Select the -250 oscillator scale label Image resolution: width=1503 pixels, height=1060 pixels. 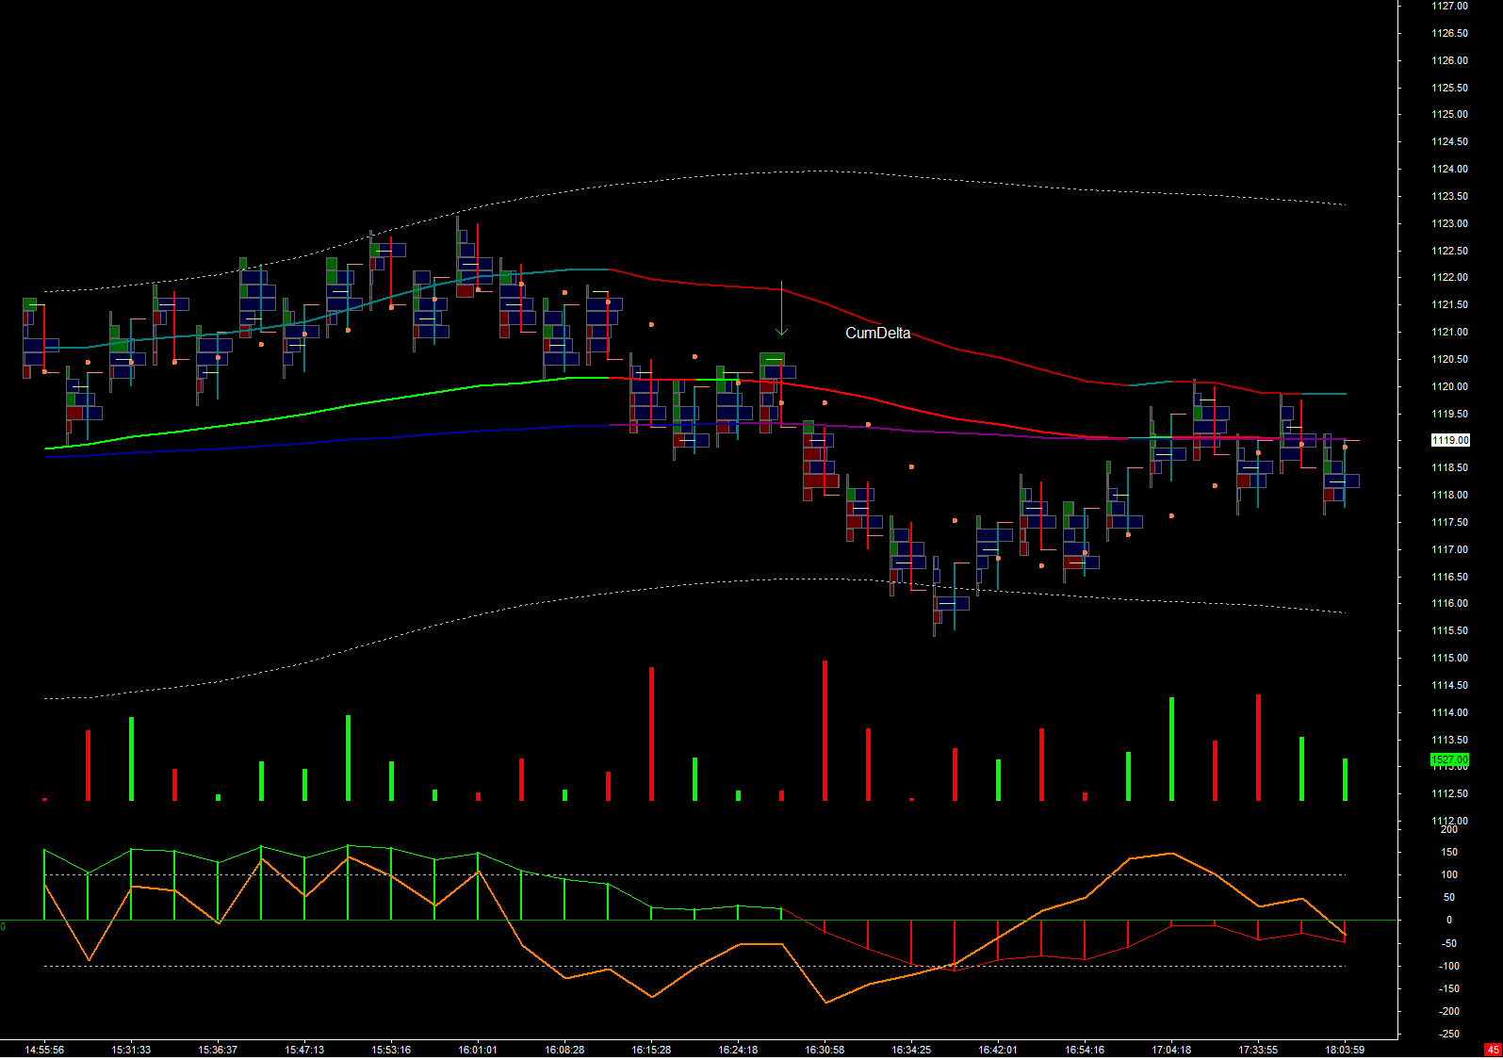pos(1449,1034)
